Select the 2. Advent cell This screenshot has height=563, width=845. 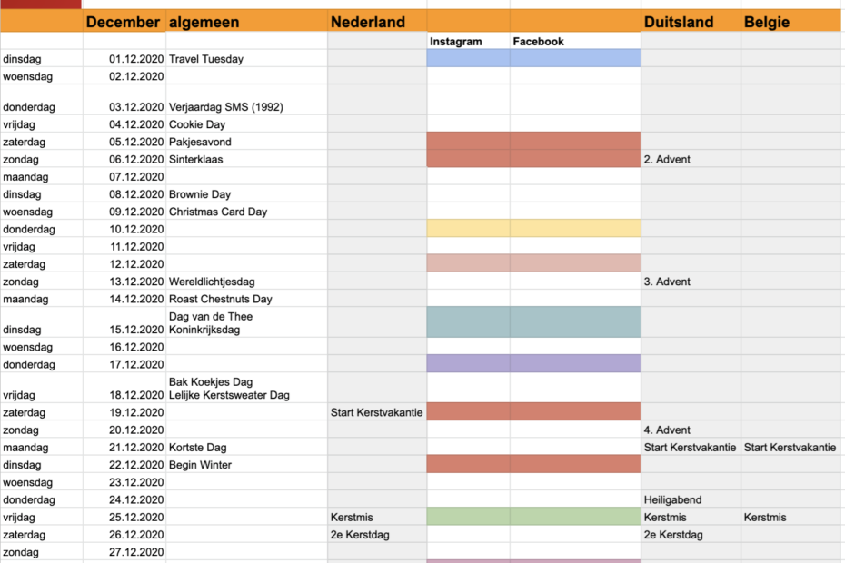coord(691,159)
